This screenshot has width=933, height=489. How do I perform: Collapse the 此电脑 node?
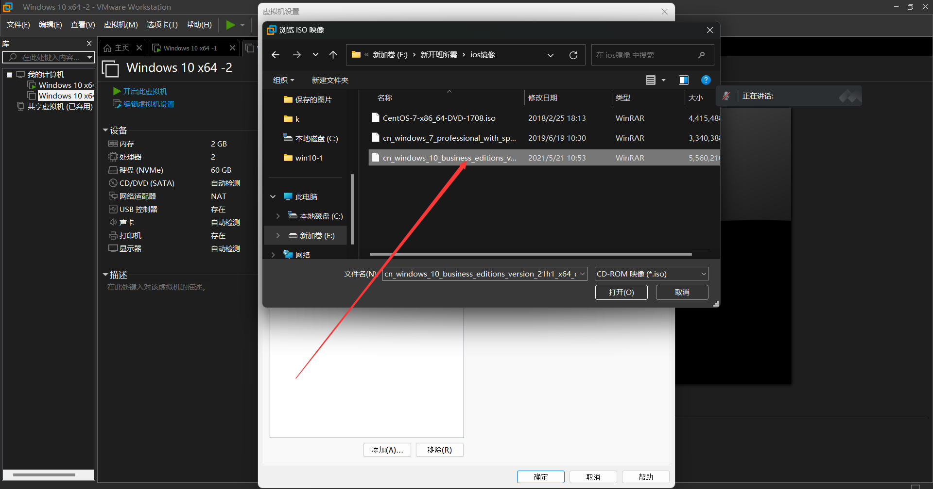point(273,196)
